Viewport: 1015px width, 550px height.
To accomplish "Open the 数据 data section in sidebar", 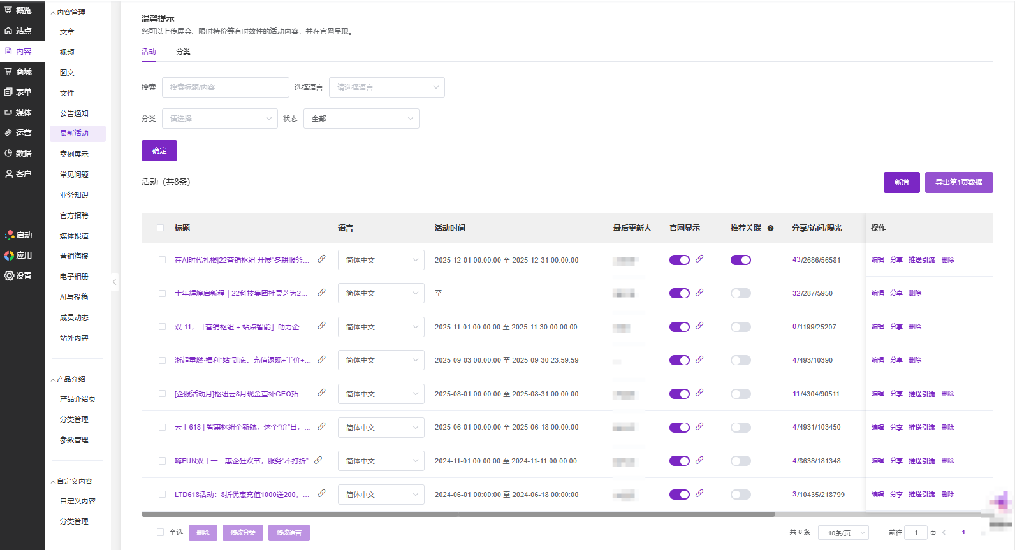I will 19,154.
